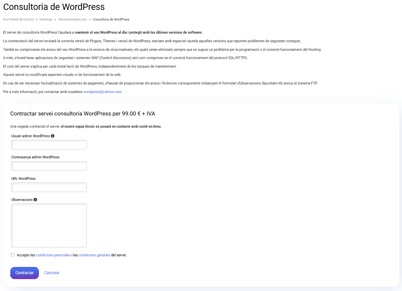This screenshot has height=291, width=402.
Task: Open the condicions generals link
Action: pyautogui.click(x=94, y=255)
